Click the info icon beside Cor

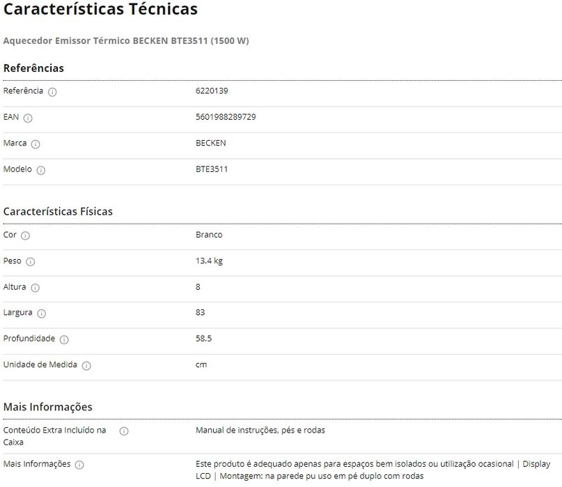click(x=26, y=235)
